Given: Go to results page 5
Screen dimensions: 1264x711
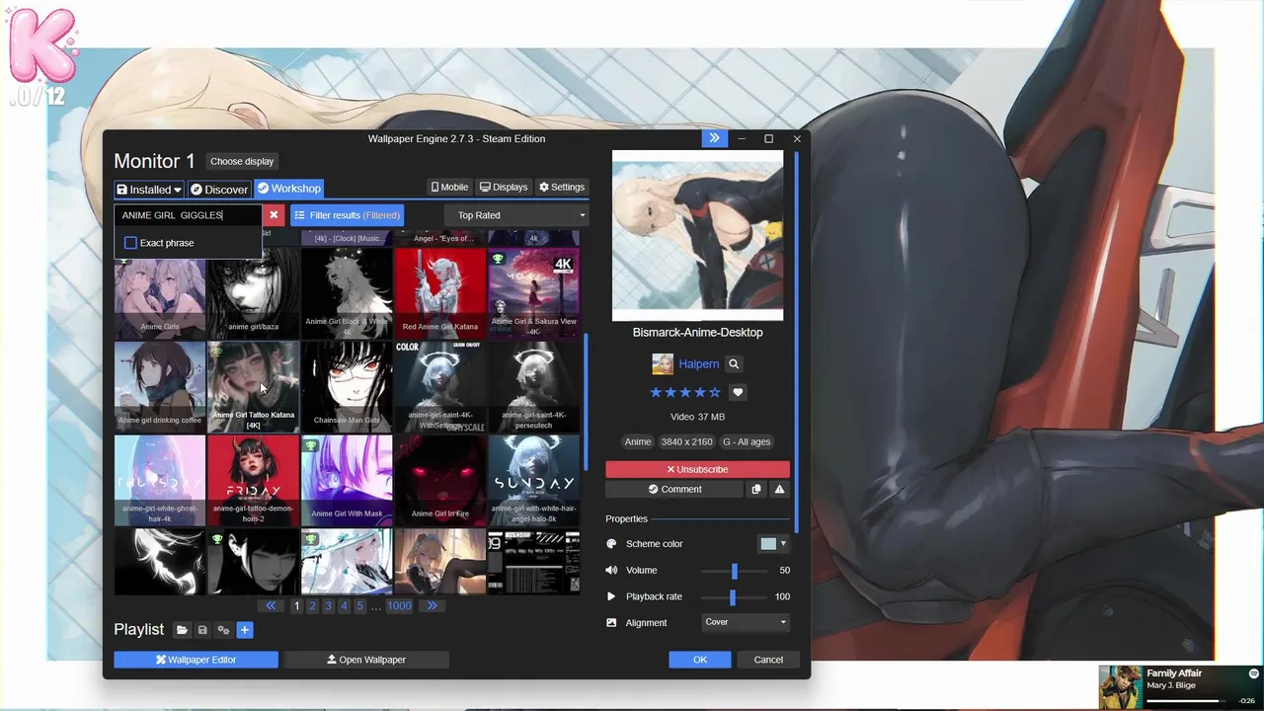Looking at the screenshot, I should pyautogui.click(x=359, y=606).
